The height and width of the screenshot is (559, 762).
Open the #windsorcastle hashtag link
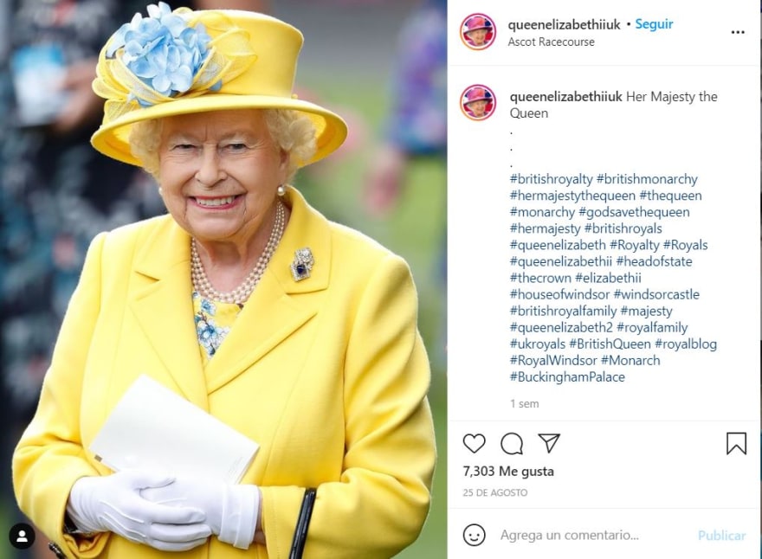click(656, 294)
